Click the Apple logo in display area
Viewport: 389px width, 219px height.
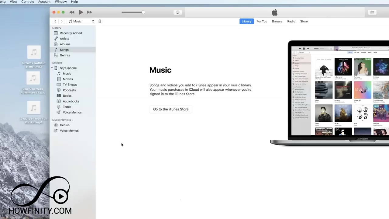(x=275, y=12)
